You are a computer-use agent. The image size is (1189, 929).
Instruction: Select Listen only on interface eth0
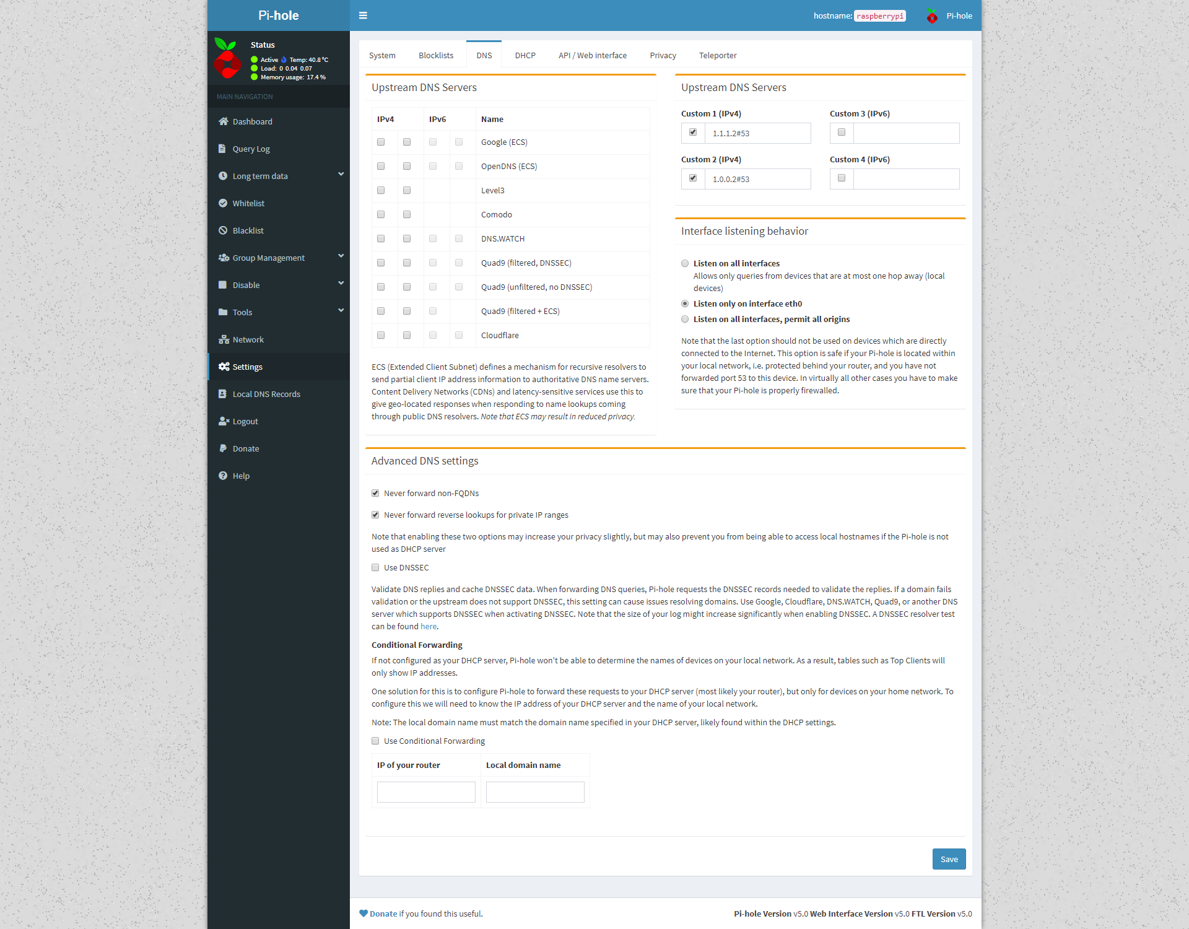[x=685, y=303]
